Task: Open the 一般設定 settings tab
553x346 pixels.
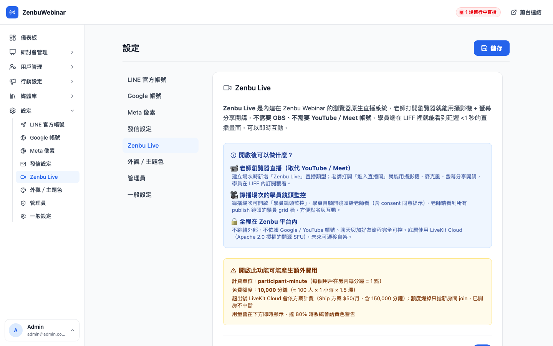Action: pos(161,195)
